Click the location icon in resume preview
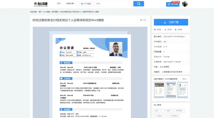The width and height of the screenshot is (214, 118). 77,52
